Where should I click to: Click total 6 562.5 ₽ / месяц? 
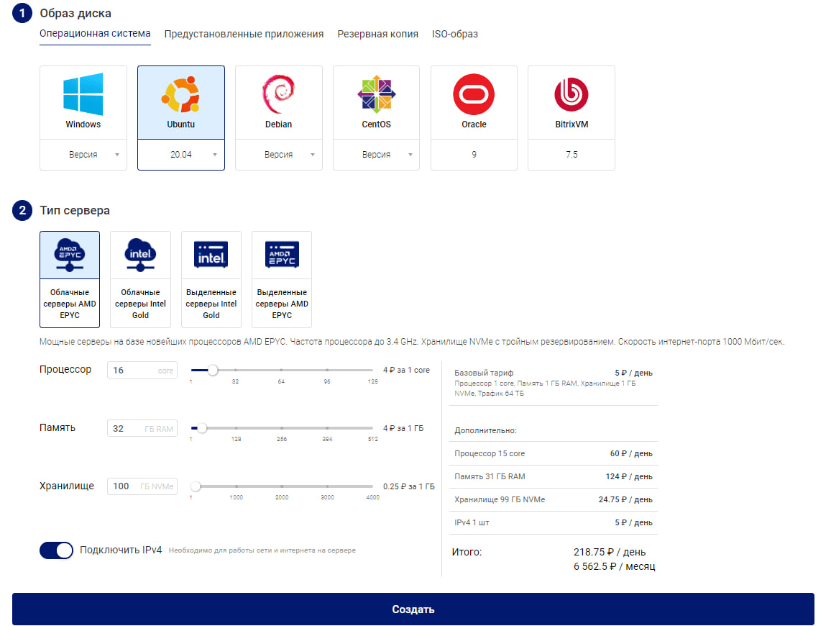614,566
